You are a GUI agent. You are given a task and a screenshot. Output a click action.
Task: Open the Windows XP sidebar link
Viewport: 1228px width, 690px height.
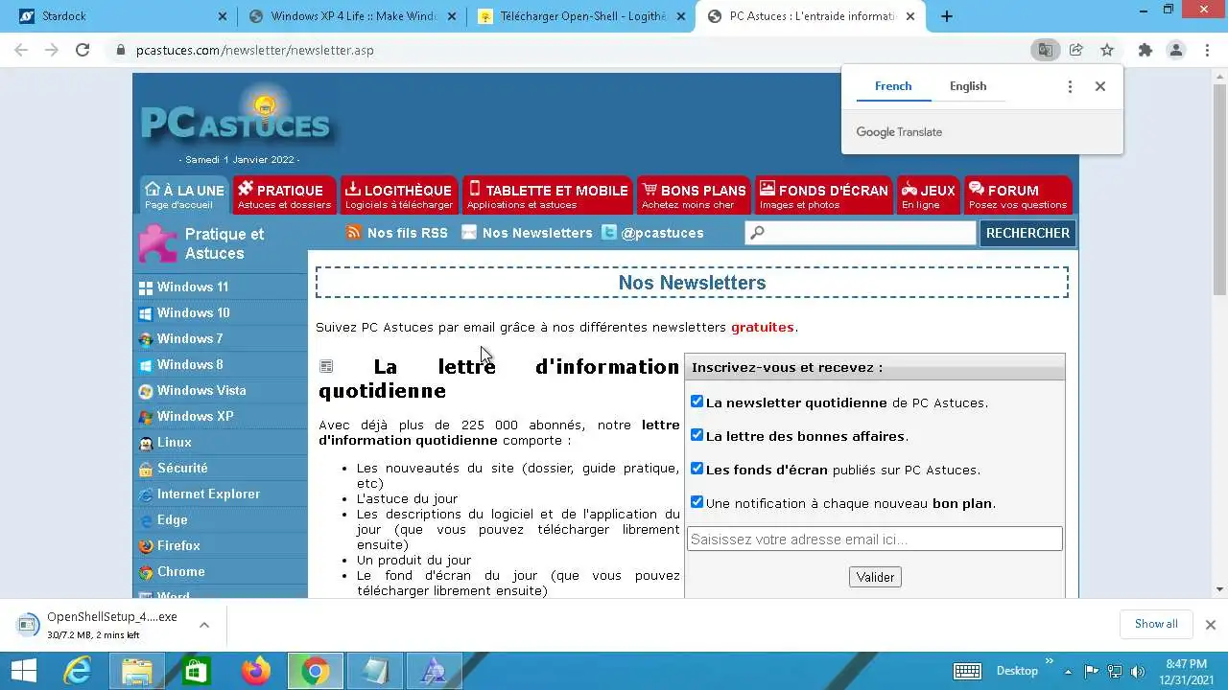pos(195,416)
